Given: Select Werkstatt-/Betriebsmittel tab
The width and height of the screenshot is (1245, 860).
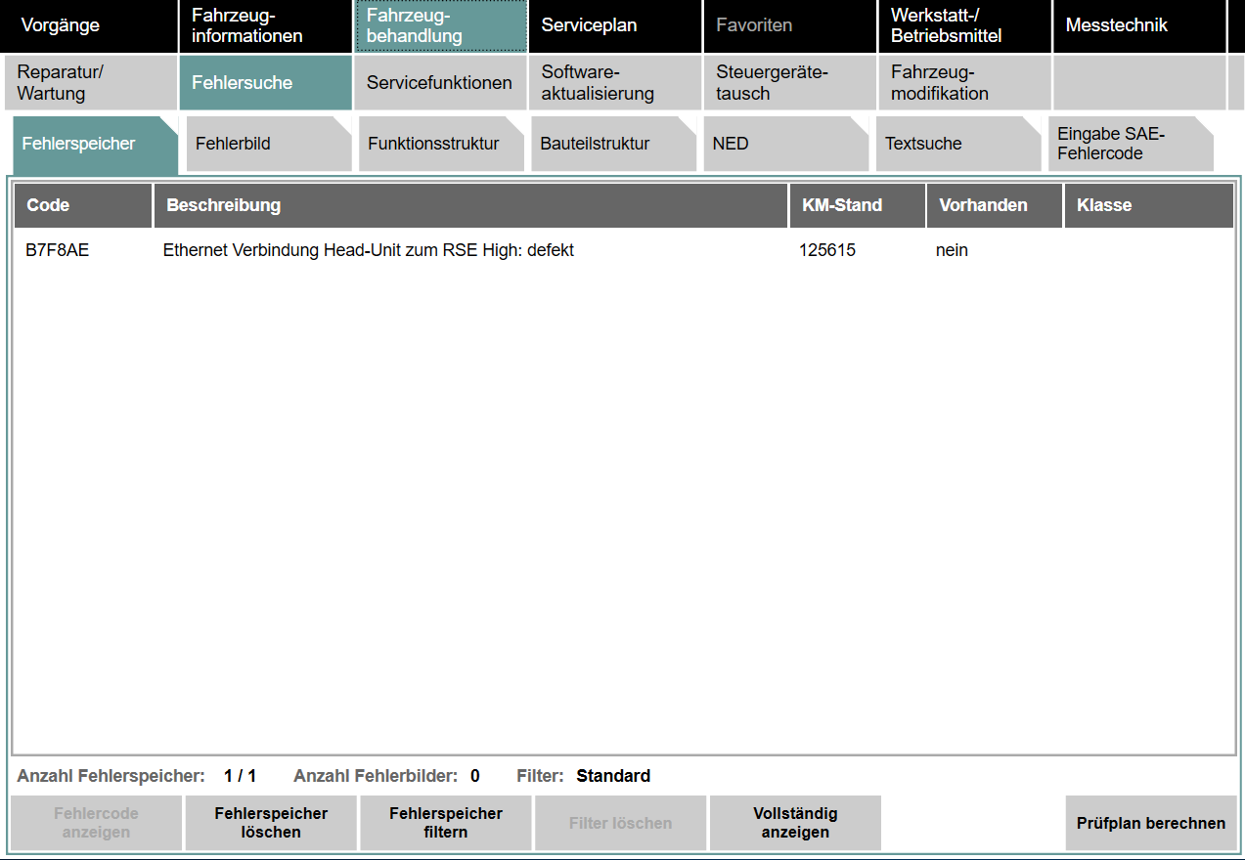Looking at the screenshot, I should click(x=963, y=25).
